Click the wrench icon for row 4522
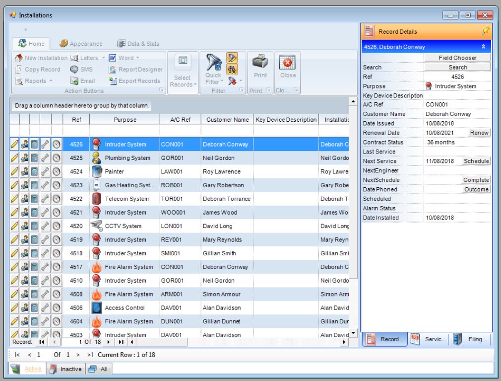The width and height of the screenshot is (501, 381). click(45, 199)
